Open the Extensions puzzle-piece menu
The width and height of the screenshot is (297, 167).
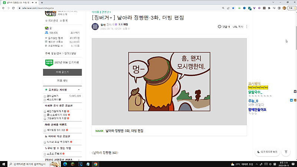(x=269, y=8)
